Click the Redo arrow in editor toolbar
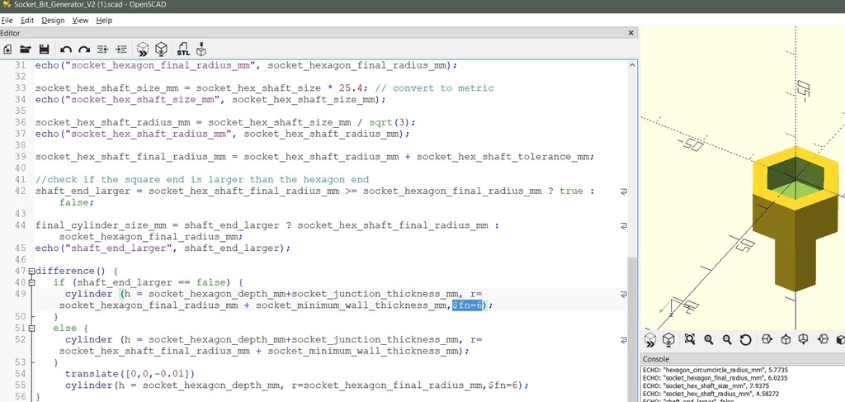 pyautogui.click(x=84, y=50)
